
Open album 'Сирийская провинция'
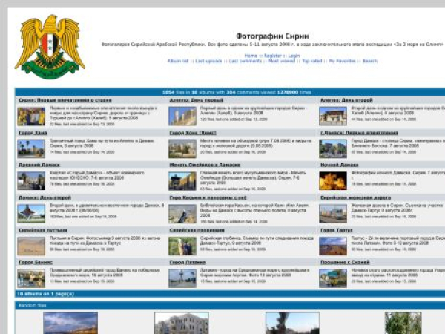tap(197, 230)
